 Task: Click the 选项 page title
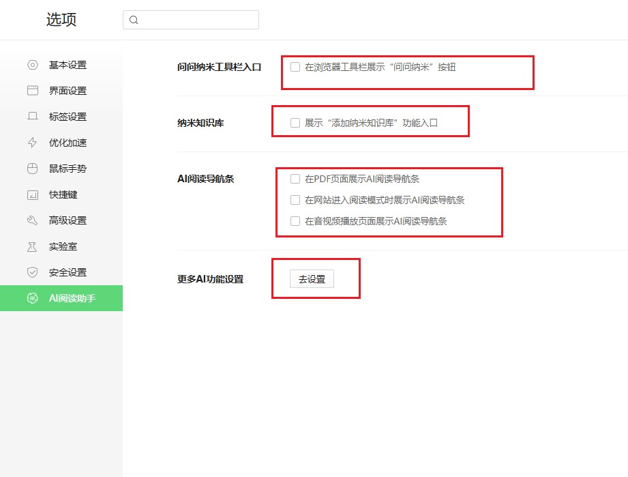(61, 20)
